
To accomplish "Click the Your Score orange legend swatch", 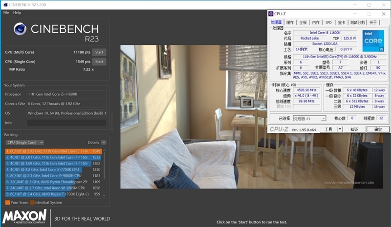I will pos(7,203).
